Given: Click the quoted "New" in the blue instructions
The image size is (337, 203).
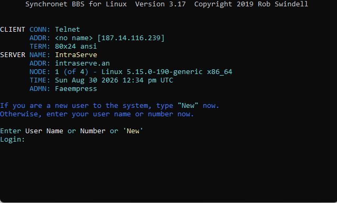Looking at the screenshot, I should [x=188, y=106].
